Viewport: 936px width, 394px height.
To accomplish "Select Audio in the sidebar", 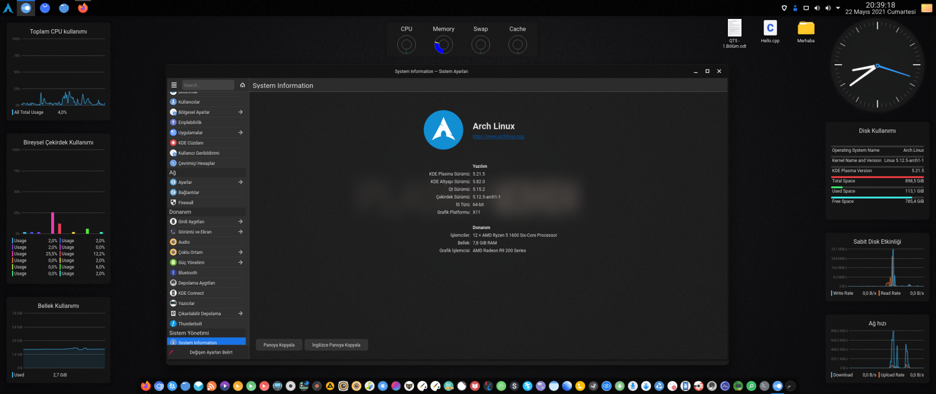I will (206, 242).
